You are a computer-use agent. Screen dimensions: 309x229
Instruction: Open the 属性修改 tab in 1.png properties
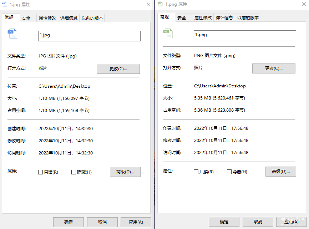(x=203, y=18)
